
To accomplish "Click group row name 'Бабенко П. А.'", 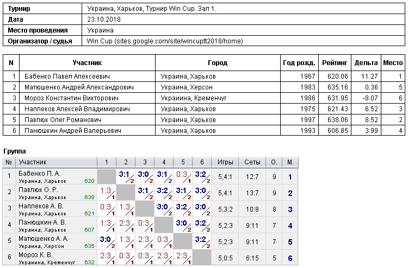I will click(39, 174).
